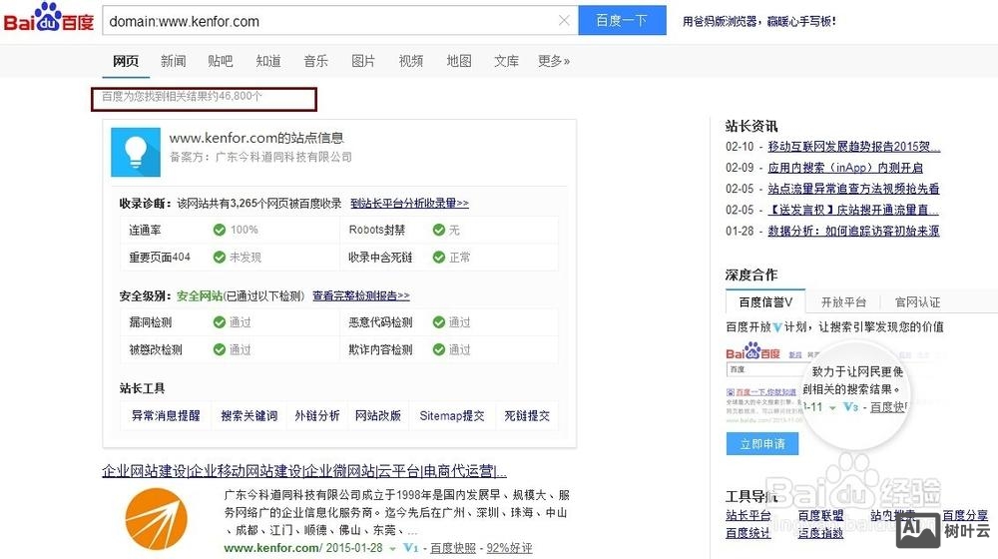Open news 【送发言权】庆站搜开通流量
Screen dimensions: 998x559
pyautogui.click(x=853, y=210)
